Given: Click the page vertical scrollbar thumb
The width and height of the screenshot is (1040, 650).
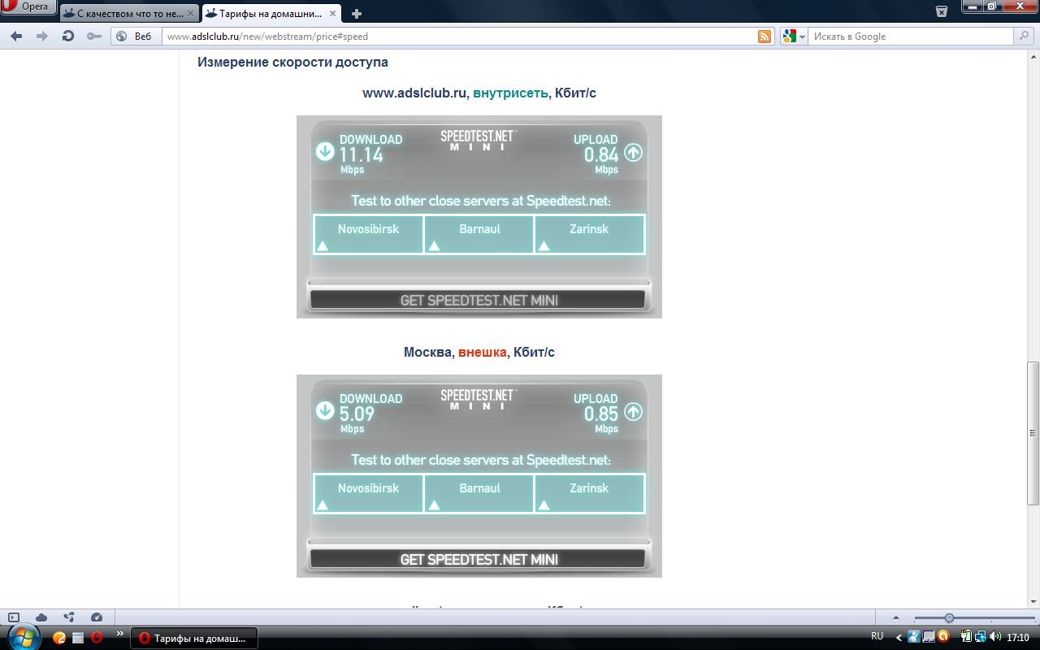Looking at the screenshot, I should click(1033, 433).
